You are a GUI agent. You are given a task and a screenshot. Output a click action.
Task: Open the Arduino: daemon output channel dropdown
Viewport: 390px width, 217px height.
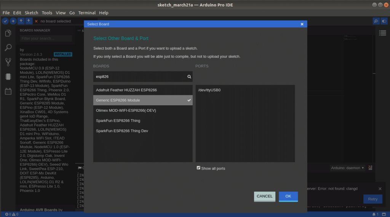[347, 168]
